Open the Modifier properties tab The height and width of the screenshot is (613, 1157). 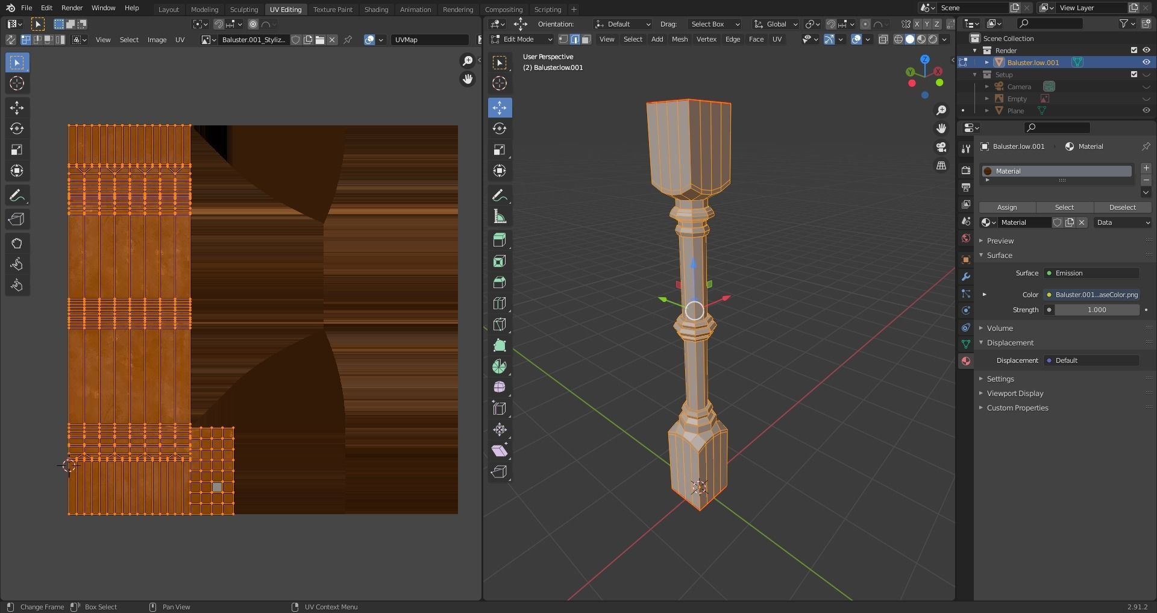[966, 277]
